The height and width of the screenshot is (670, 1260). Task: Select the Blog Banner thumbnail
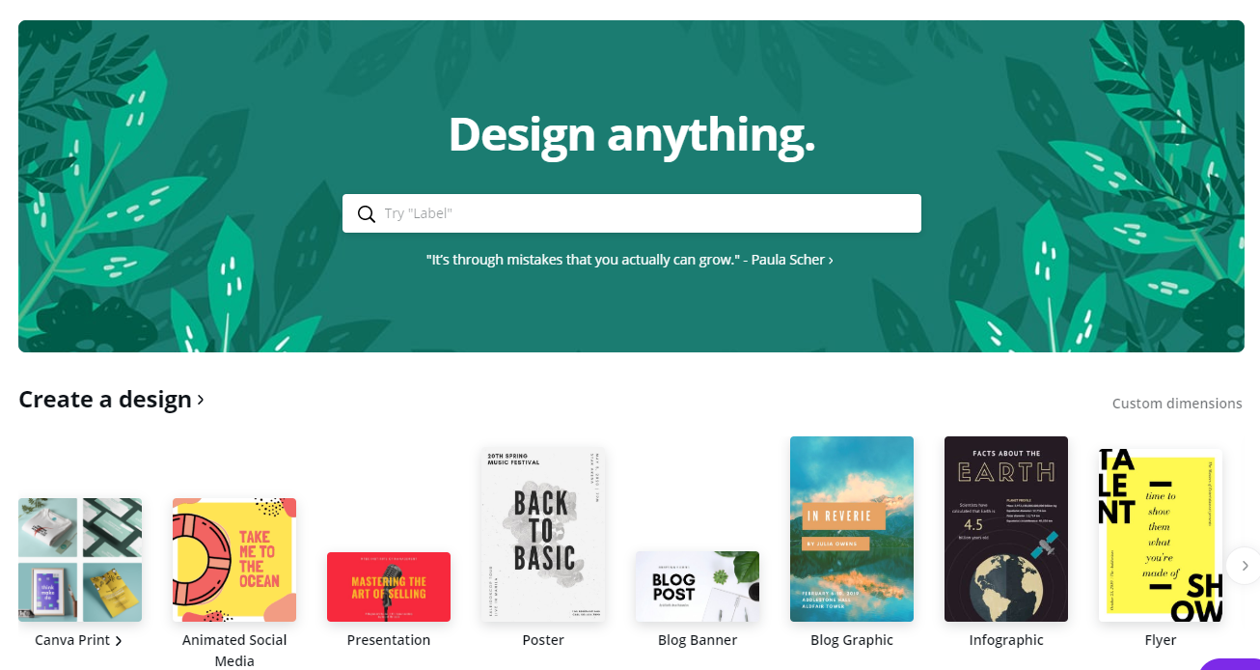click(698, 586)
